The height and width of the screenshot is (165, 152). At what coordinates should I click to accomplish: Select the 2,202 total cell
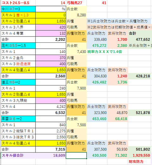51,40
